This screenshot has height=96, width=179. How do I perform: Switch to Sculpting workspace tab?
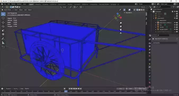[45, 4]
